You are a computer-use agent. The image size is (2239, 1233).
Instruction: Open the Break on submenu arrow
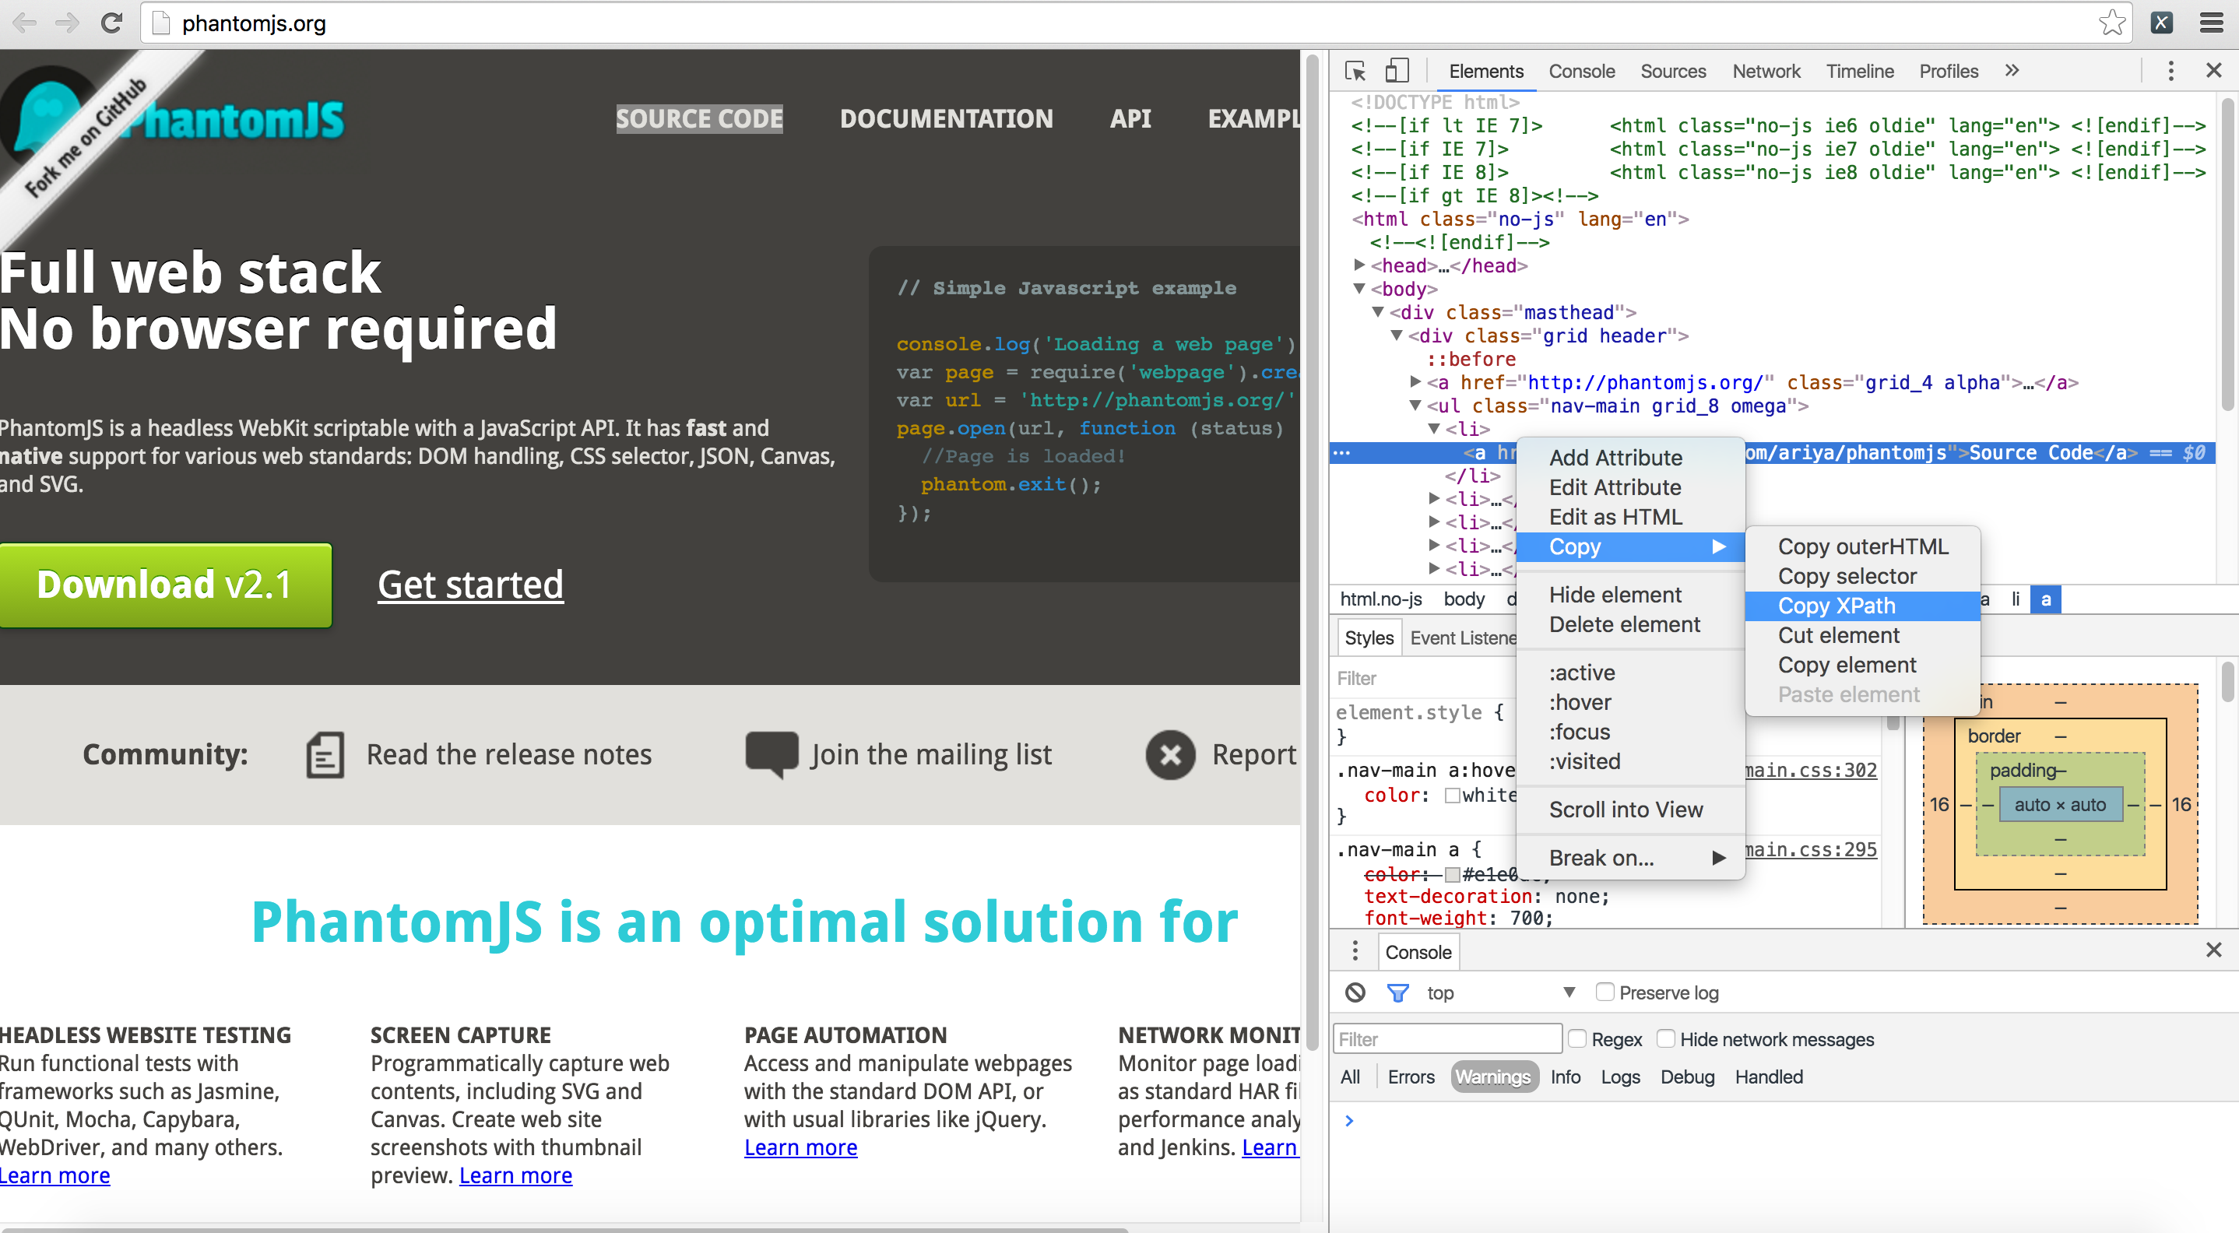pyautogui.click(x=1718, y=858)
